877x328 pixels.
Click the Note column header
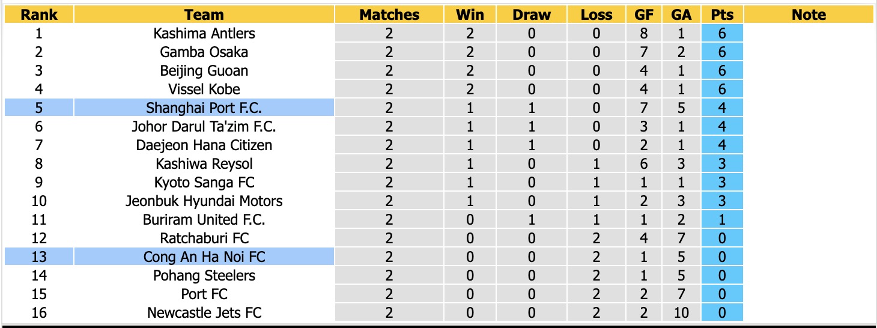(x=809, y=15)
